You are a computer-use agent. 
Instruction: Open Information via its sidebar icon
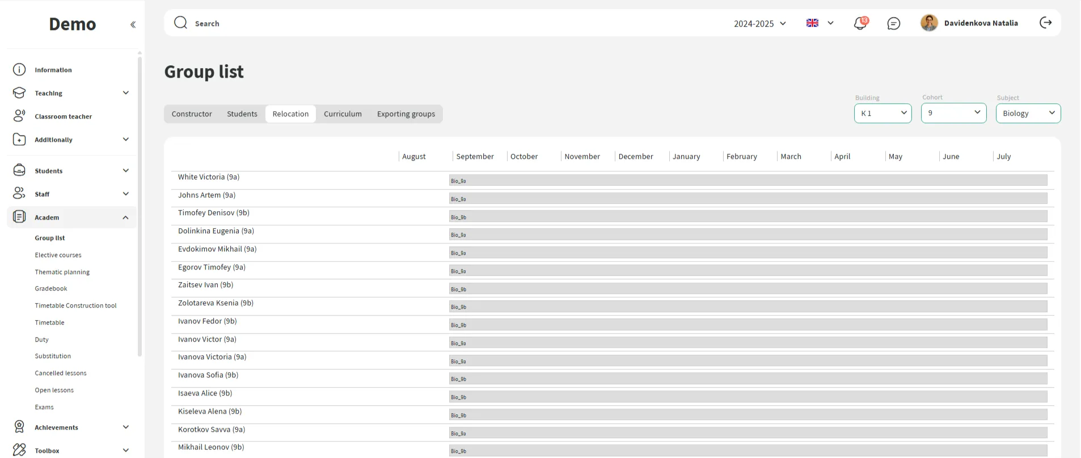point(19,70)
